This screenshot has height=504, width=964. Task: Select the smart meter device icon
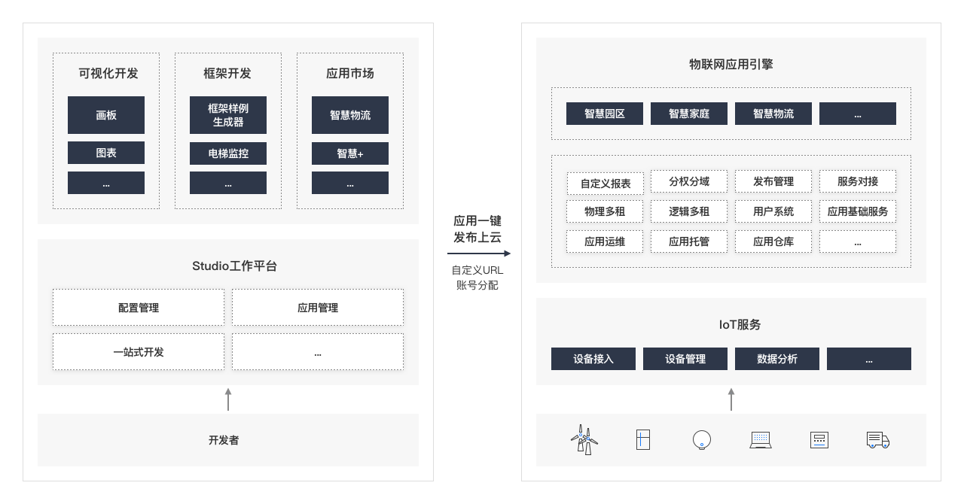[x=818, y=439]
